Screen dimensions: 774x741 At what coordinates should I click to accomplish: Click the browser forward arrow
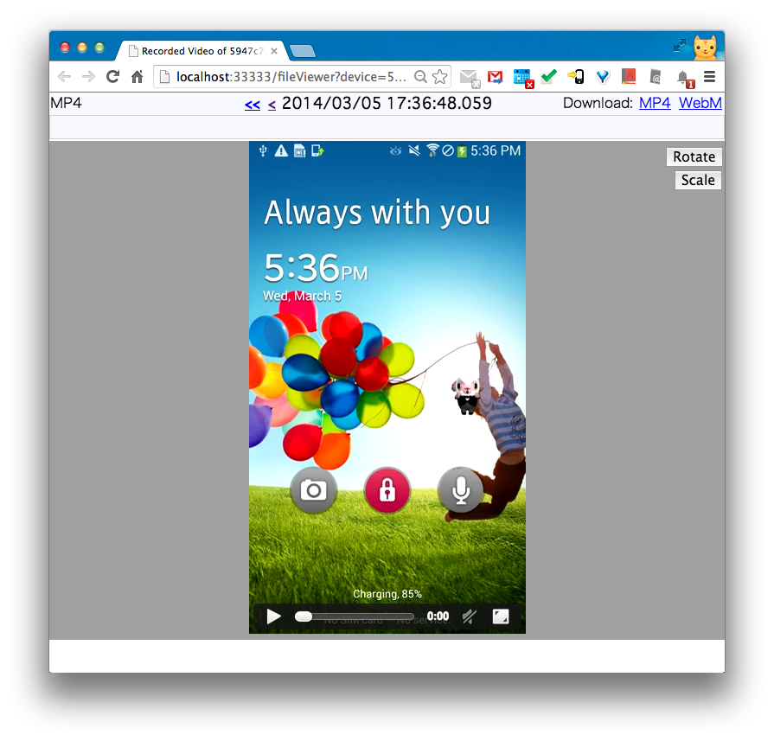tap(89, 76)
